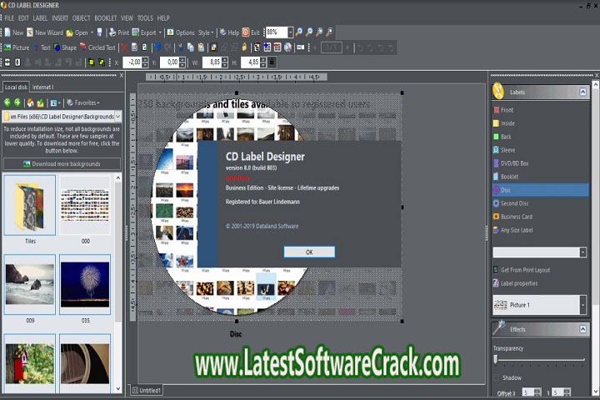Image resolution: width=600 pixels, height=400 pixels.
Task: Click the New document button
Action: coord(14,32)
